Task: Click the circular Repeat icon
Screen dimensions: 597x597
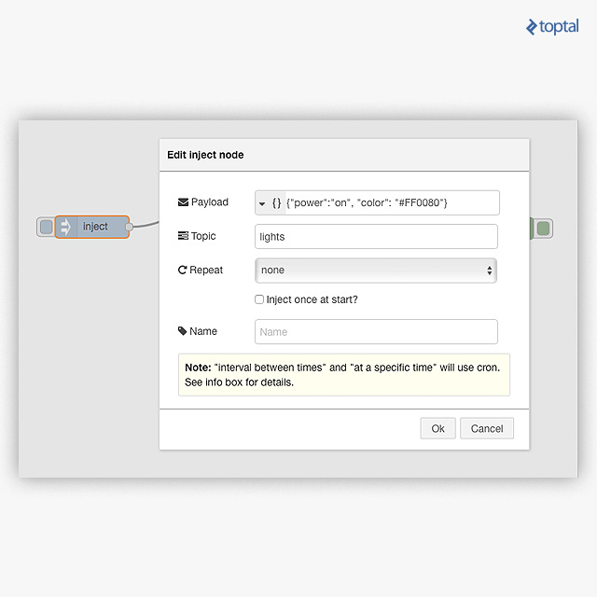Action: 183,271
